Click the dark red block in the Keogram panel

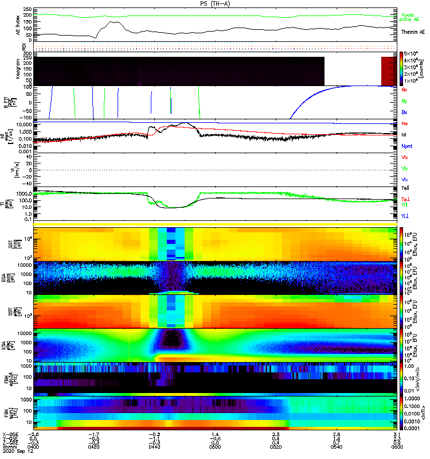click(x=389, y=71)
